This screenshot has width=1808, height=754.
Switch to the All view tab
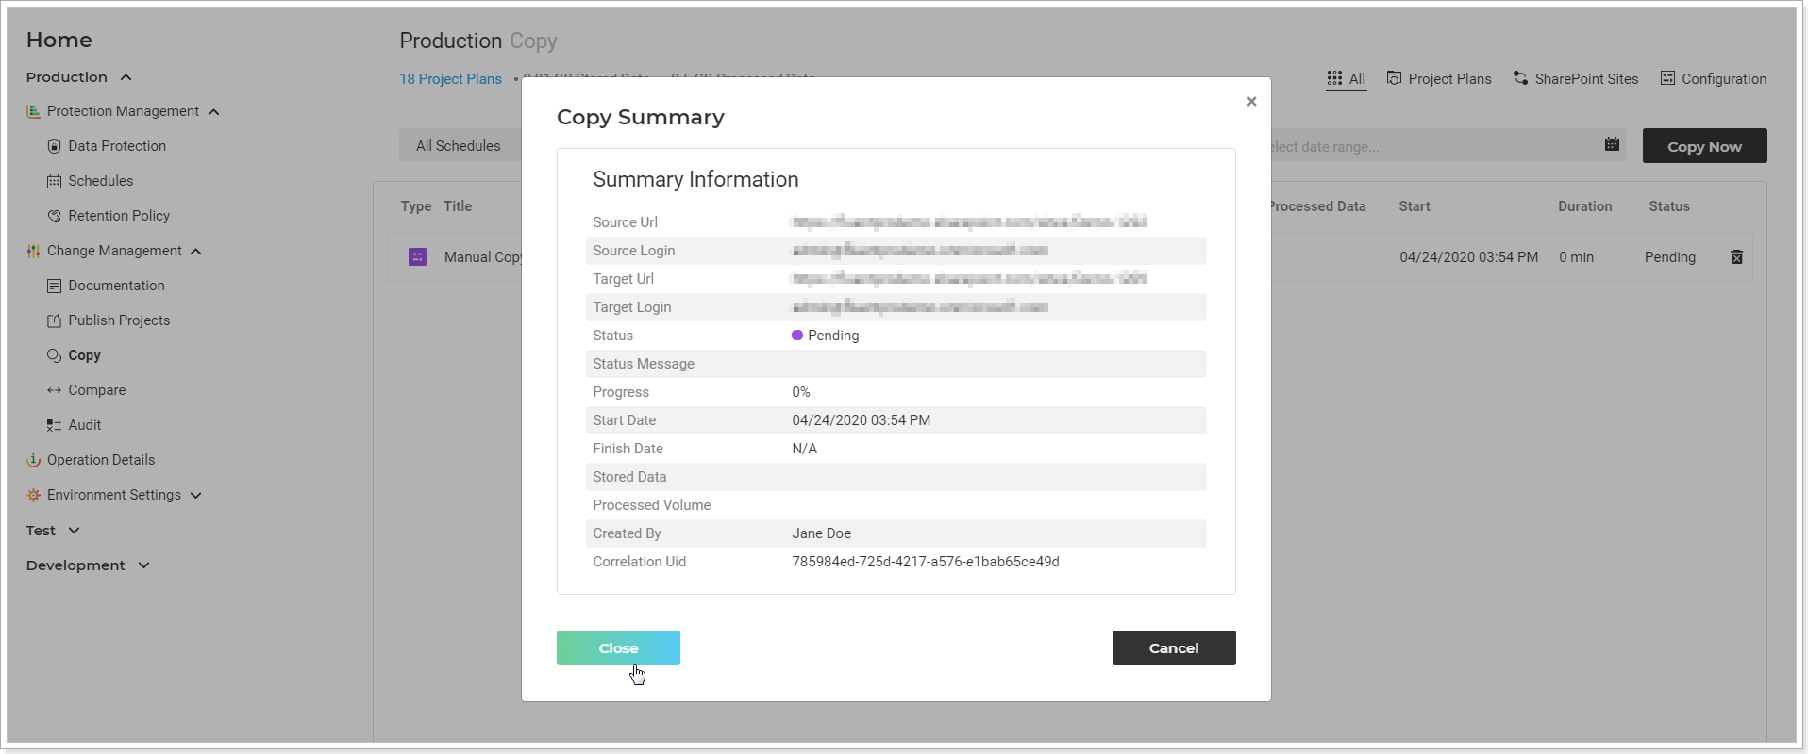click(1346, 79)
